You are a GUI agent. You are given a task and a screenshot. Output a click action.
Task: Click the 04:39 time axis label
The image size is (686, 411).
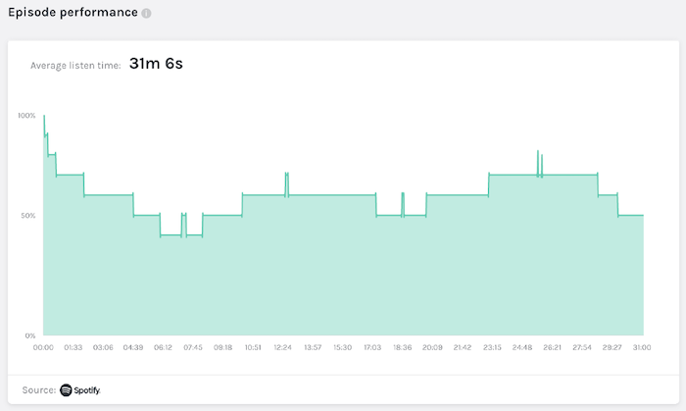tap(133, 347)
